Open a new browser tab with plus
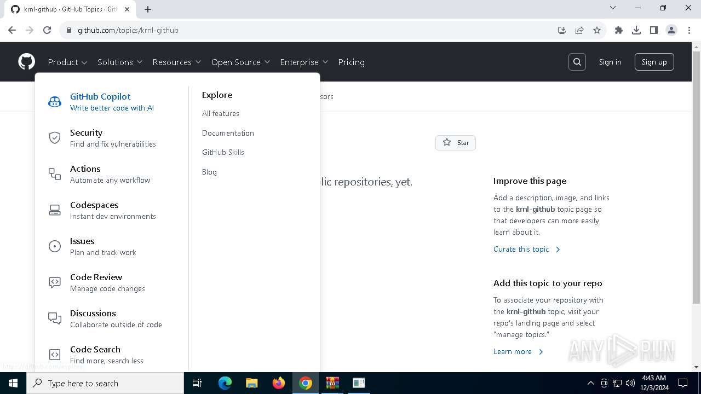The height and width of the screenshot is (394, 701). [x=148, y=9]
